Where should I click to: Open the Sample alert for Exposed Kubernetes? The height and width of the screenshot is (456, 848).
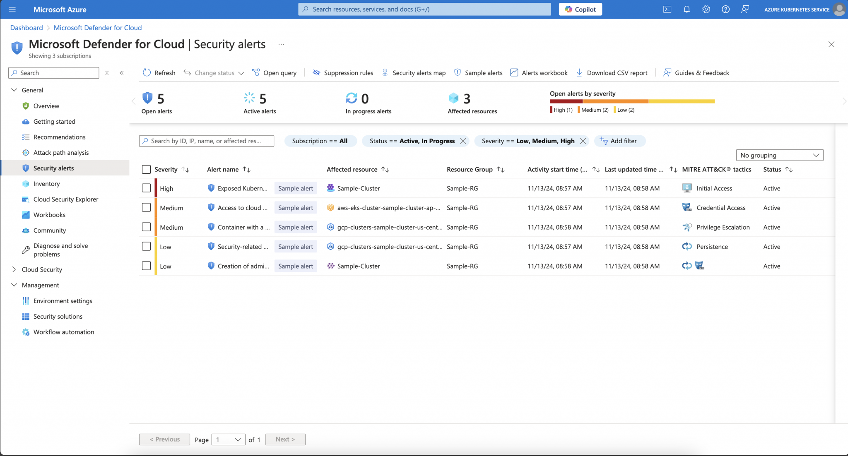tap(295, 188)
